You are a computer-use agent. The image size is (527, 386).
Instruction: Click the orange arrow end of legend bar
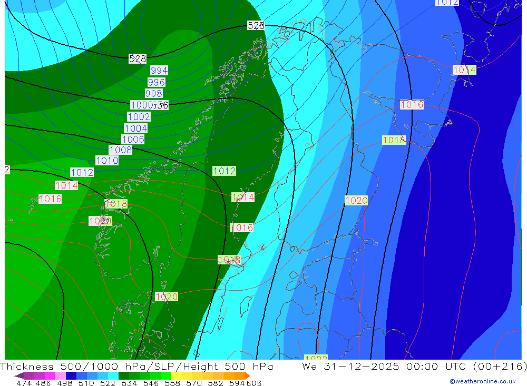[248, 375]
